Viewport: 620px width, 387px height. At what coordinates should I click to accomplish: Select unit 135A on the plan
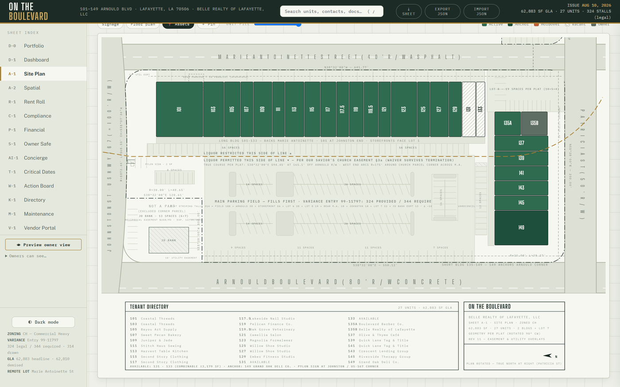coord(508,123)
